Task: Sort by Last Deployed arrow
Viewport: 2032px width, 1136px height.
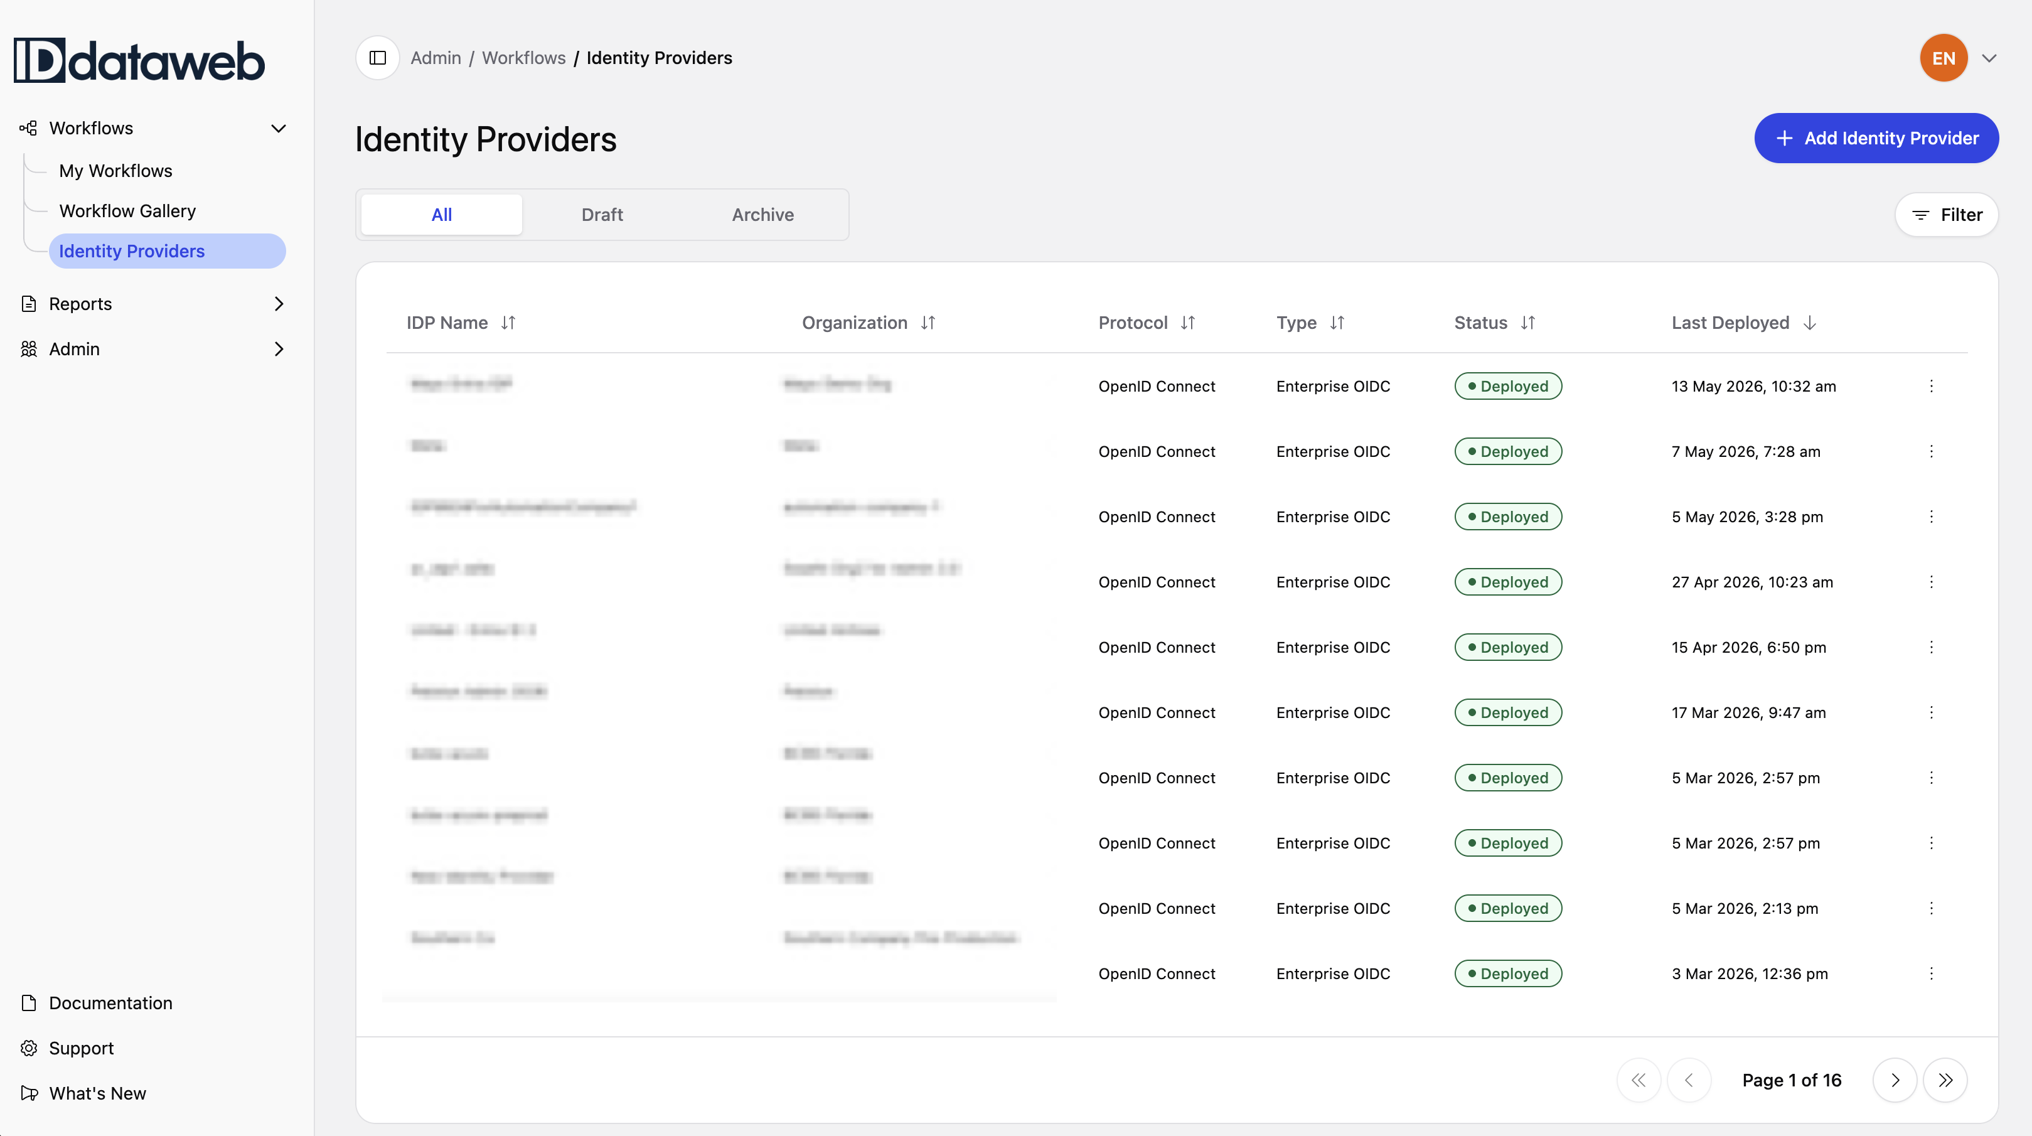Action: click(x=1810, y=323)
